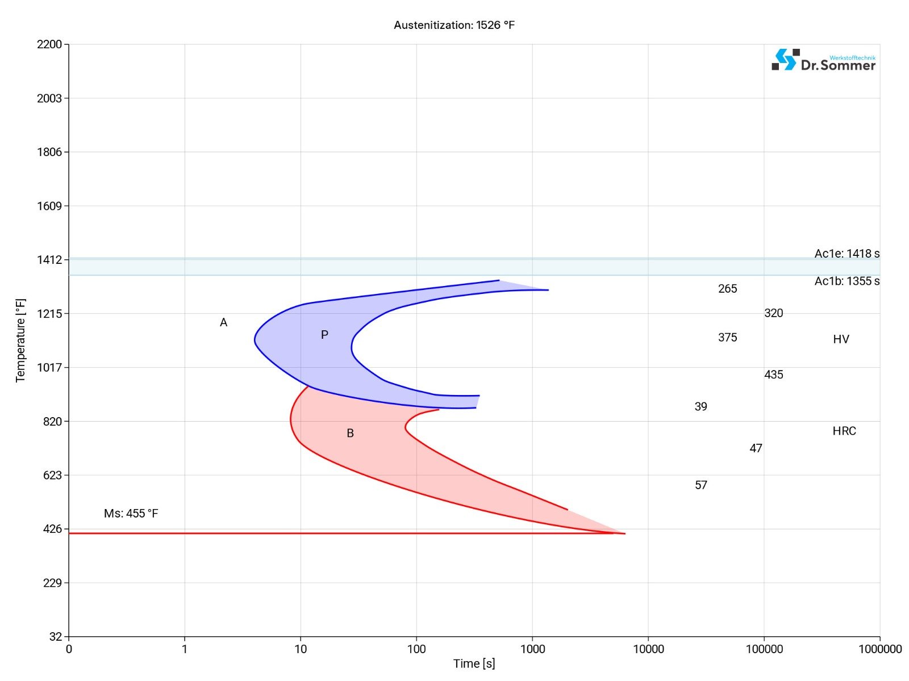Select the pearlite region labeled P
This screenshot has width=909, height=681.
point(325,335)
